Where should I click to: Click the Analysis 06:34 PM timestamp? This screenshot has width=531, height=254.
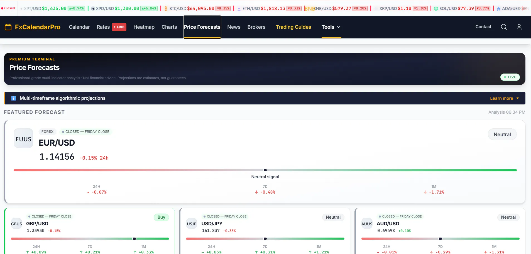[x=507, y=112]
